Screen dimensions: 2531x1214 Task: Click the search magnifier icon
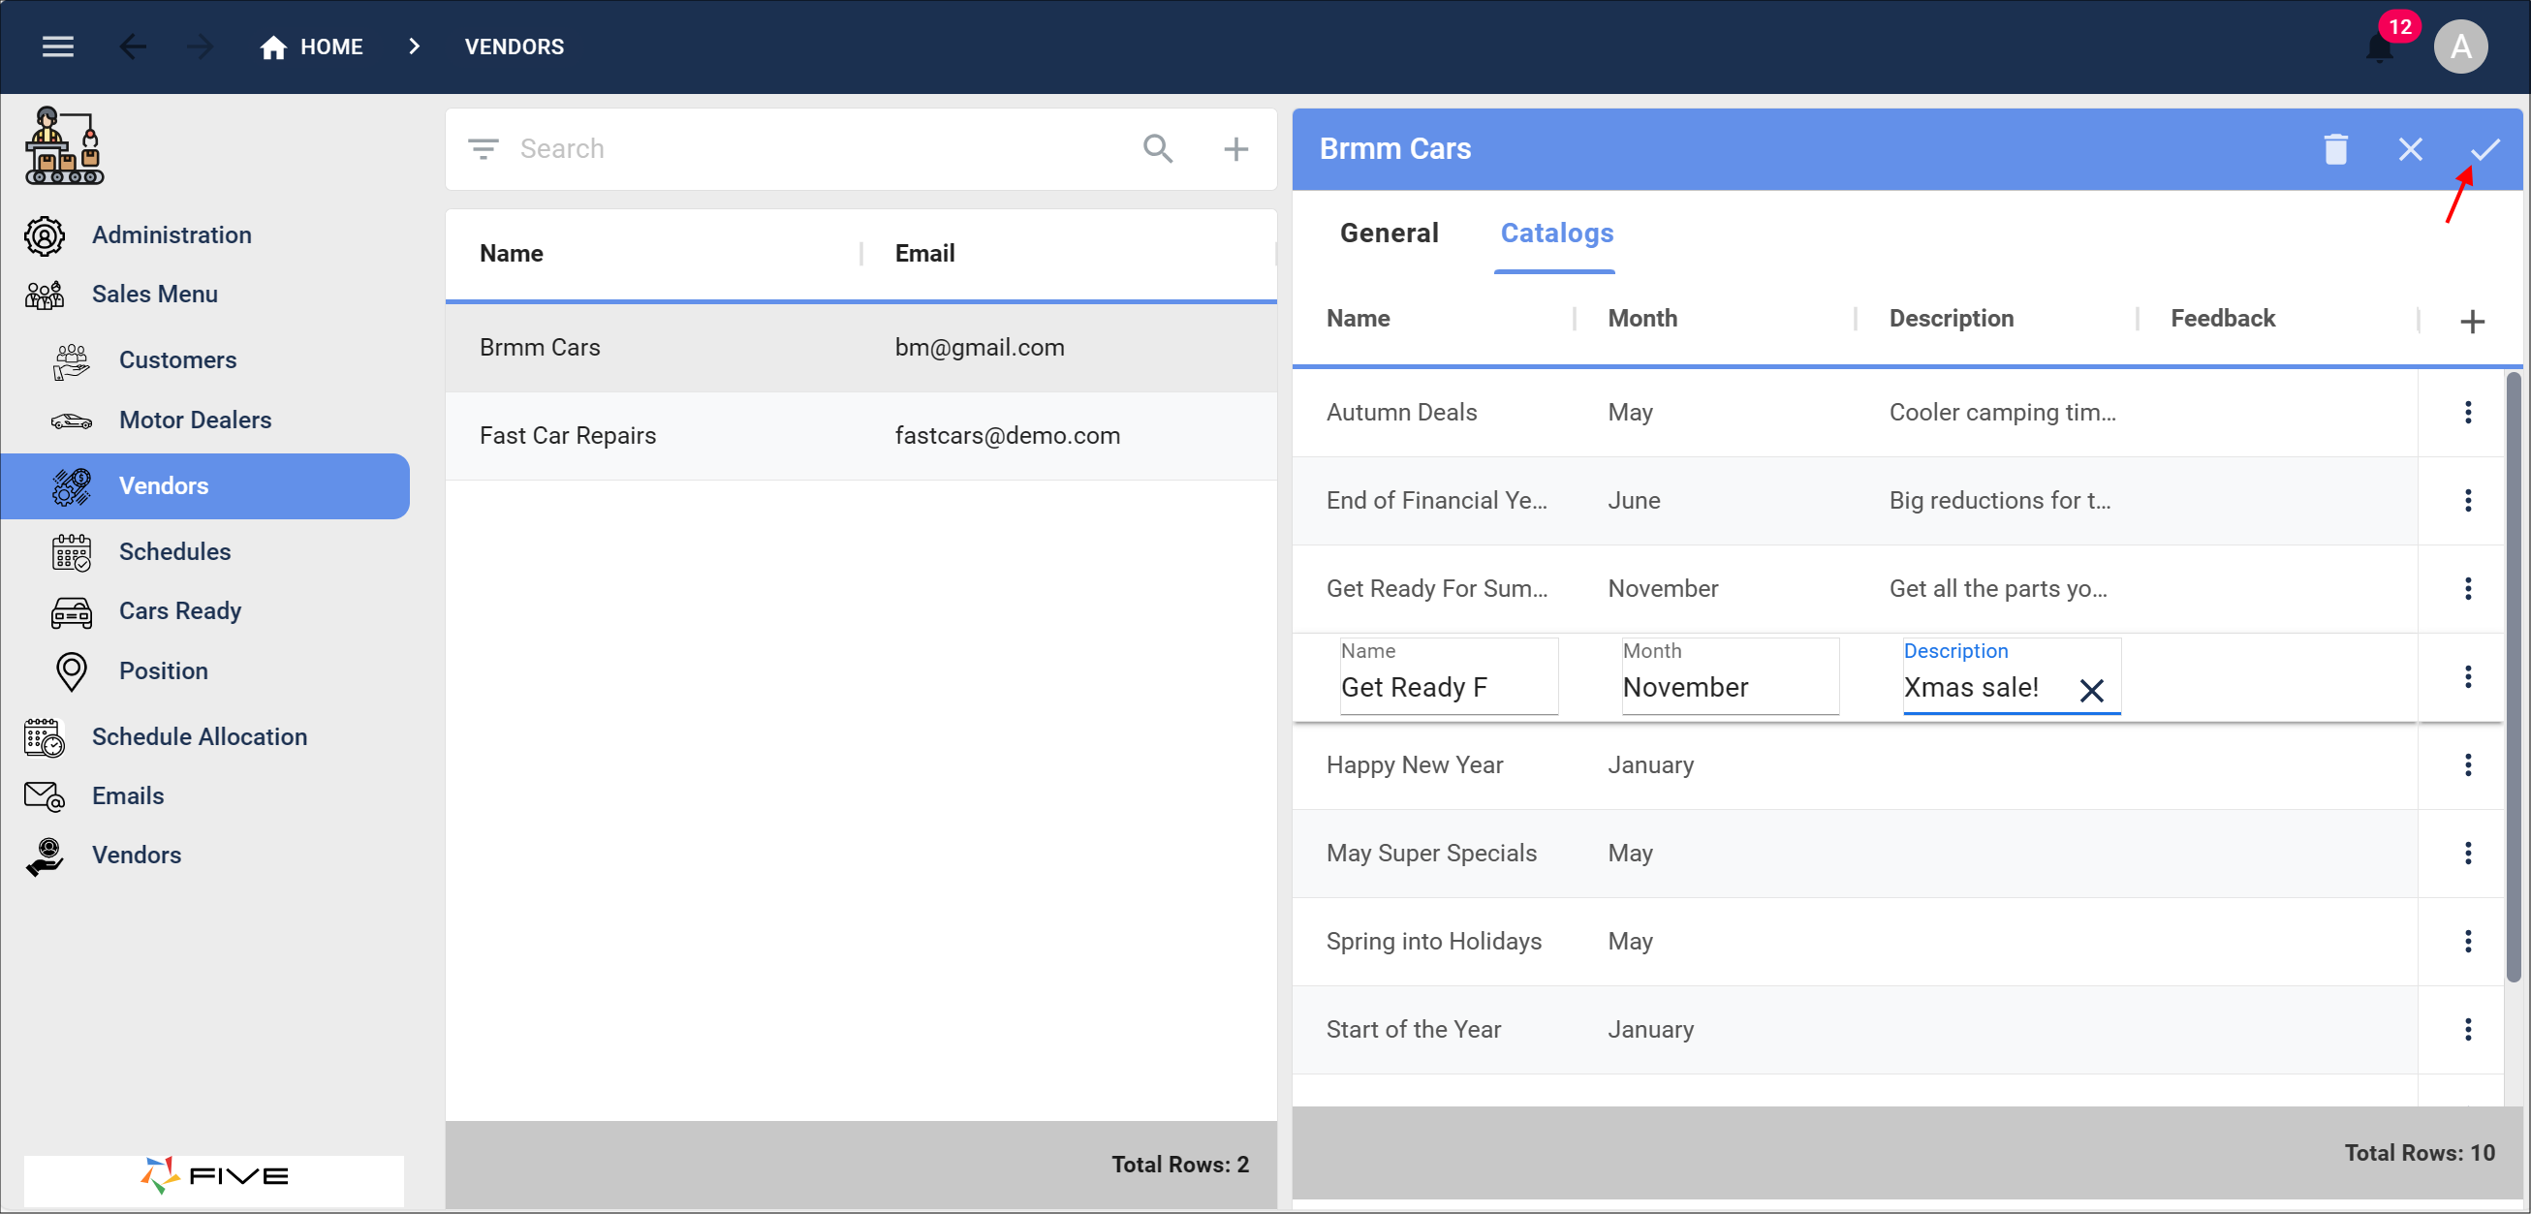click(x=1157, y=149)
